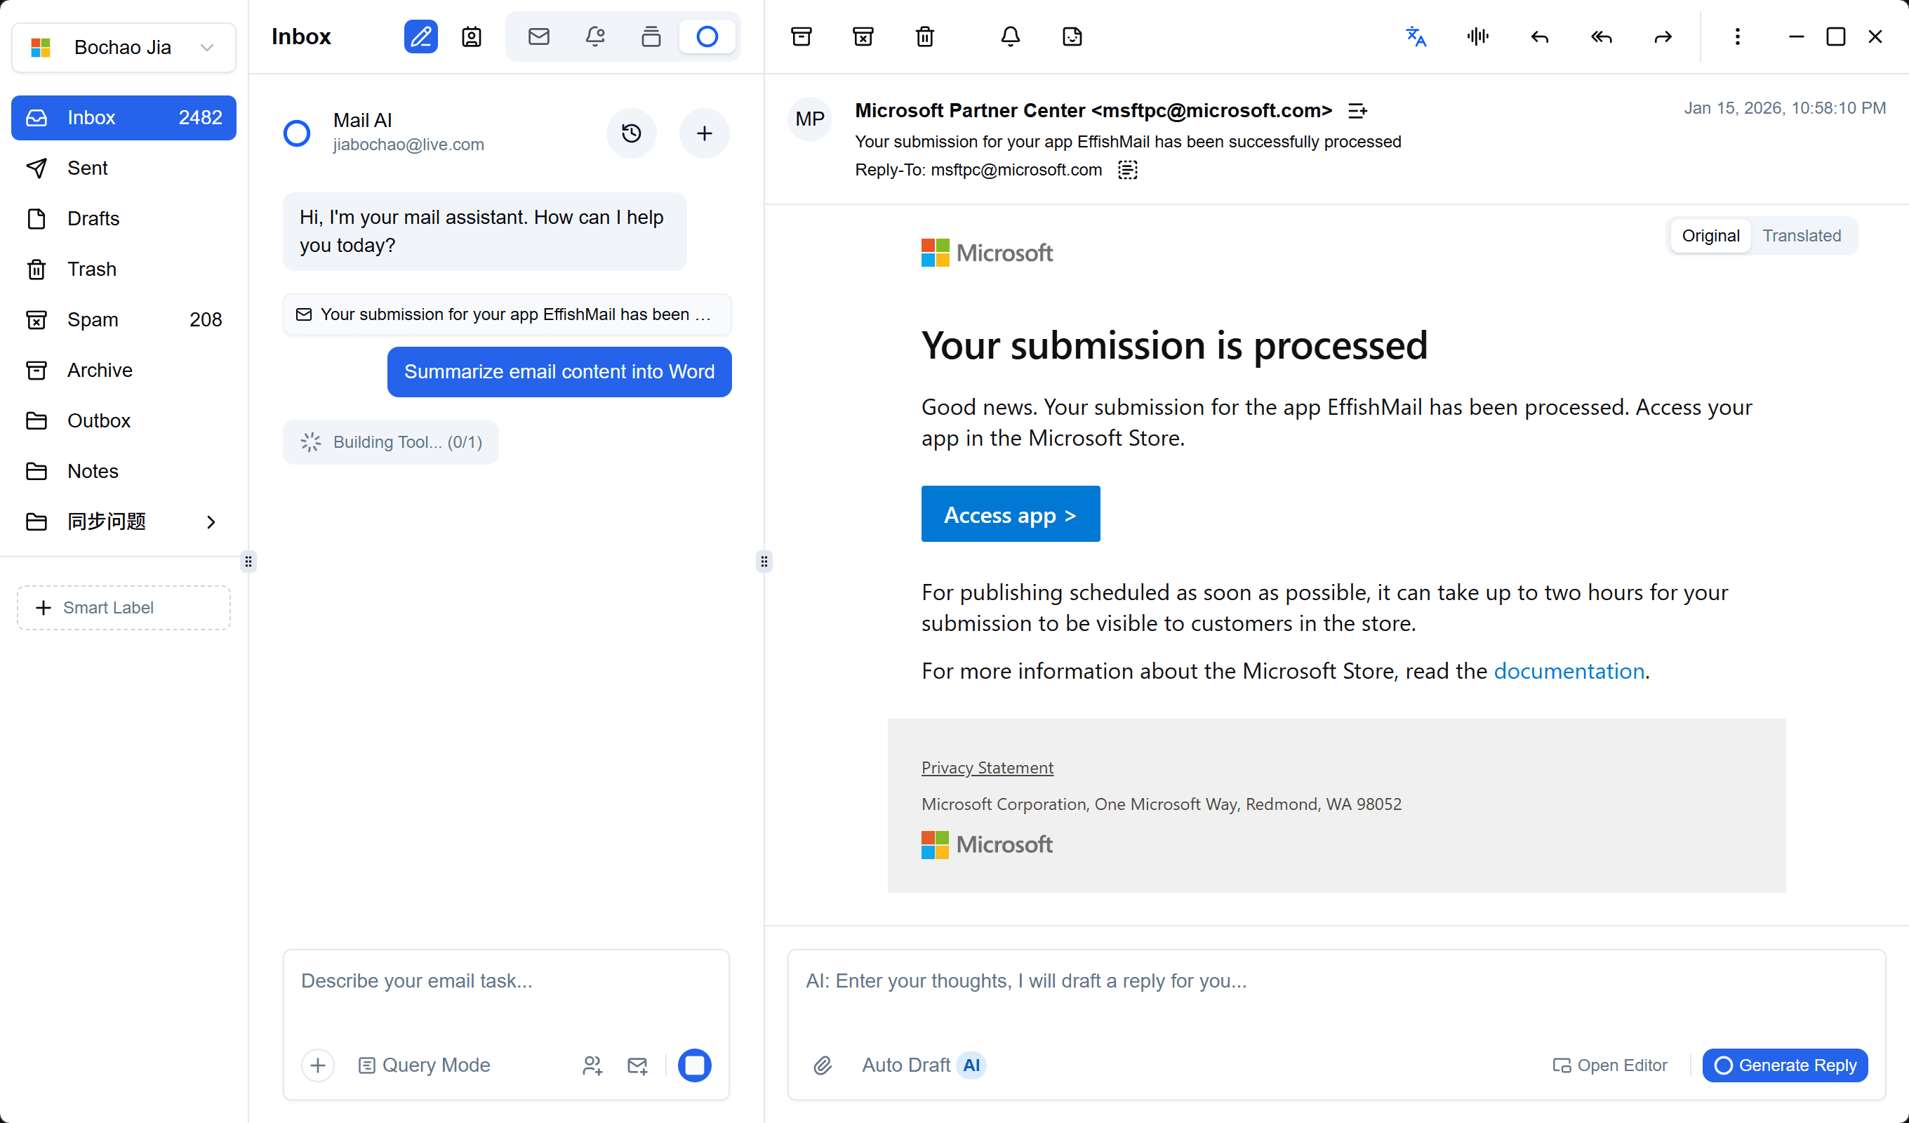Click the read aloud waveform icon

pyautogui.click(x=1477, y=36)
